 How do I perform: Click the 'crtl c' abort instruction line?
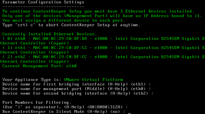71,25
